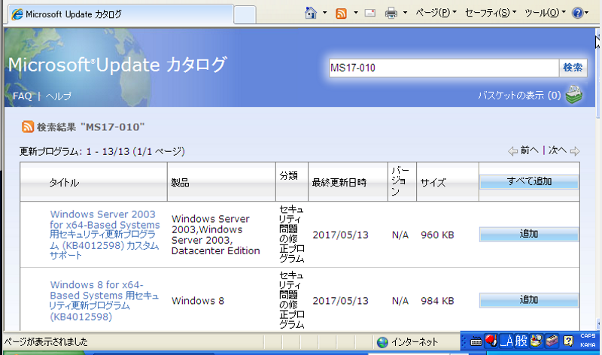
Task: Go to the previous page with 前へ
Action: (530, 150)
